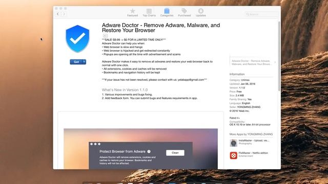Click the App Store search field
Viewport: 328px width, 184px height.
point(262,14)
